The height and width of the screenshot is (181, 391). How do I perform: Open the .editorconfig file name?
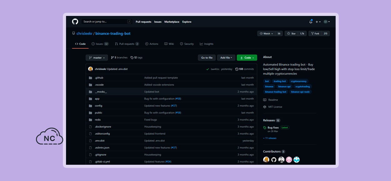point(102,134)
